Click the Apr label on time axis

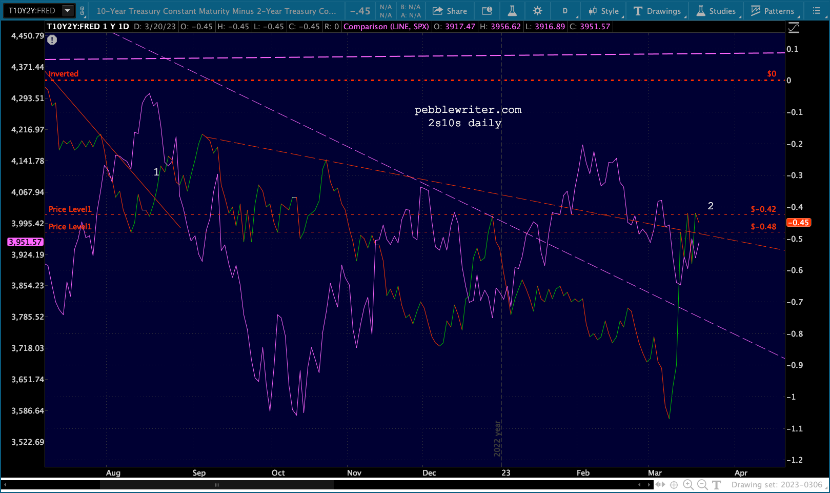click(x=741, y=473)
